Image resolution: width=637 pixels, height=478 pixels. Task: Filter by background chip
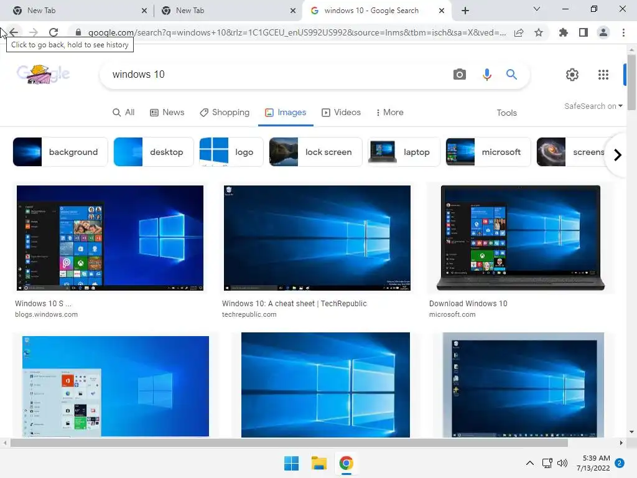60,152
